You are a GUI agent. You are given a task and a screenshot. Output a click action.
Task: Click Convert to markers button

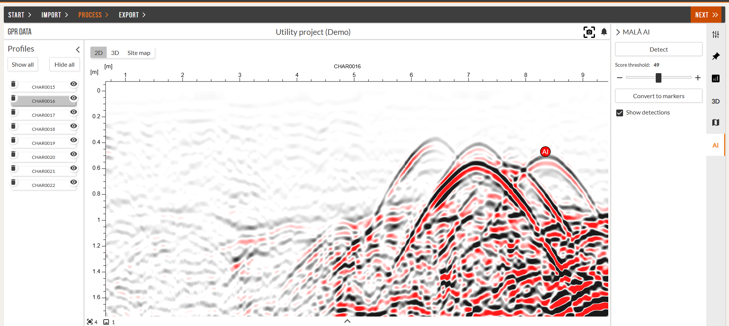click(x=658, y=96)
